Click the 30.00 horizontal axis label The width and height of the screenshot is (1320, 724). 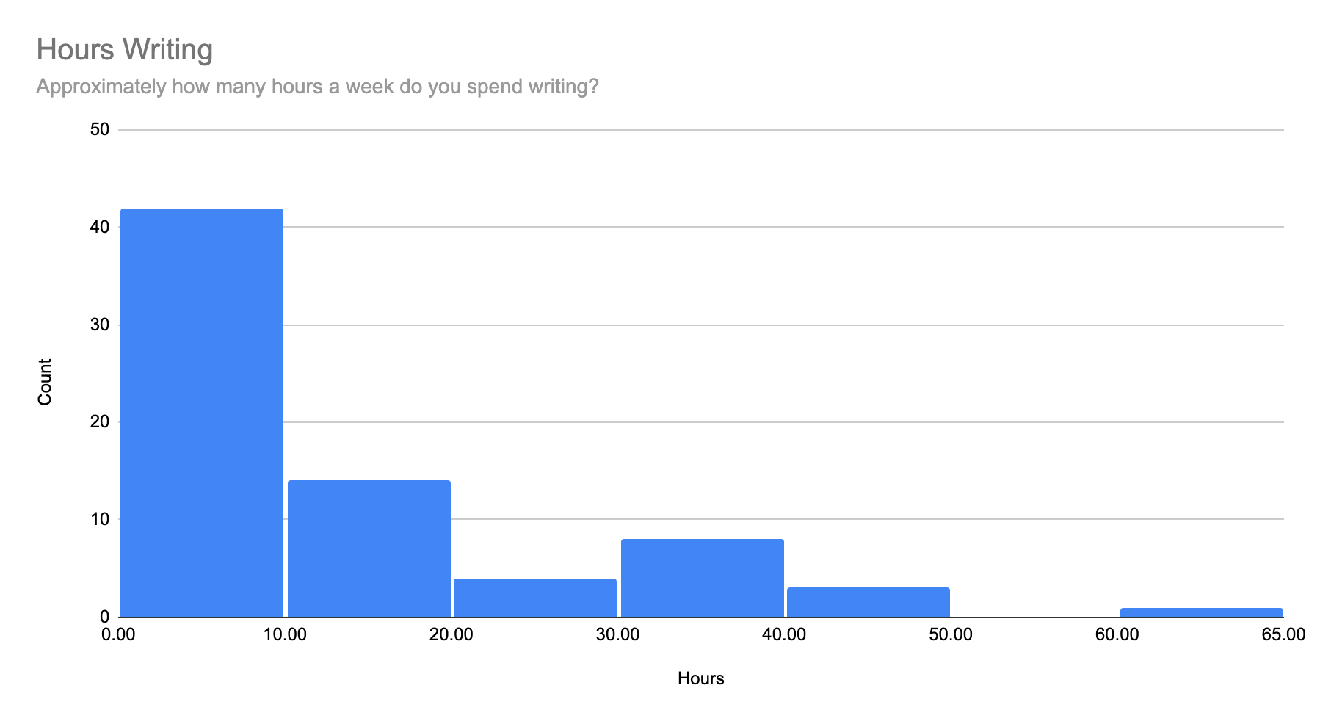click(x=617, y=634)
